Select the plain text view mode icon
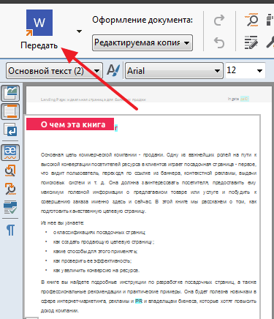 coord(10,130)
